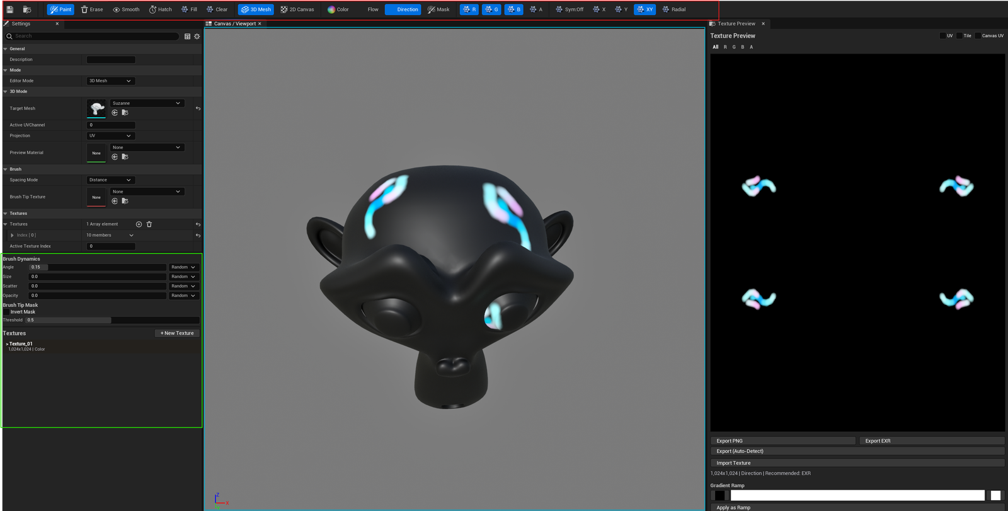Screen dimensions: 1008x511
Task: Open settings gear in Settings panel
Action: [197, 37]
